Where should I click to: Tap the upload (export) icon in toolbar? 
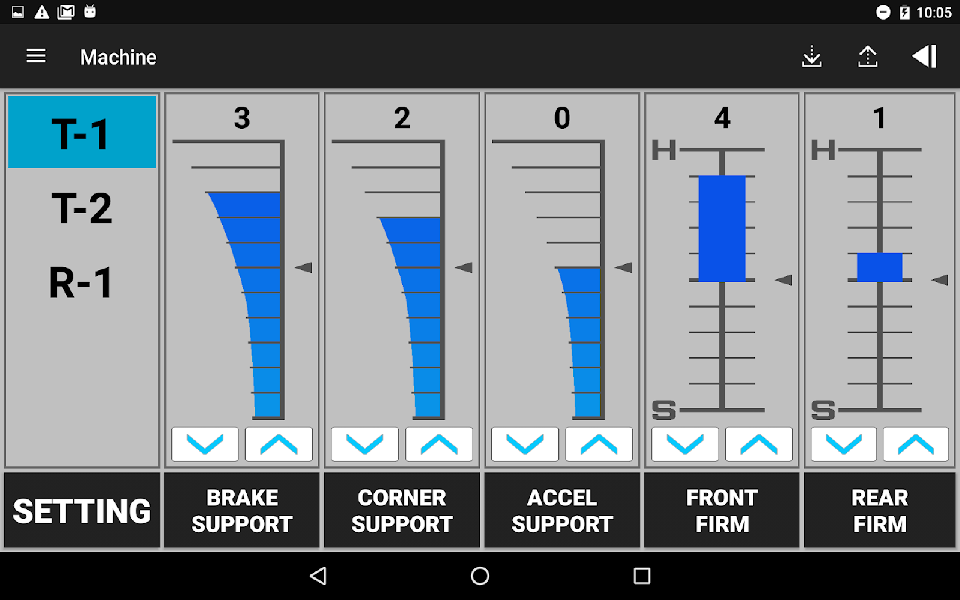point(868,56)
